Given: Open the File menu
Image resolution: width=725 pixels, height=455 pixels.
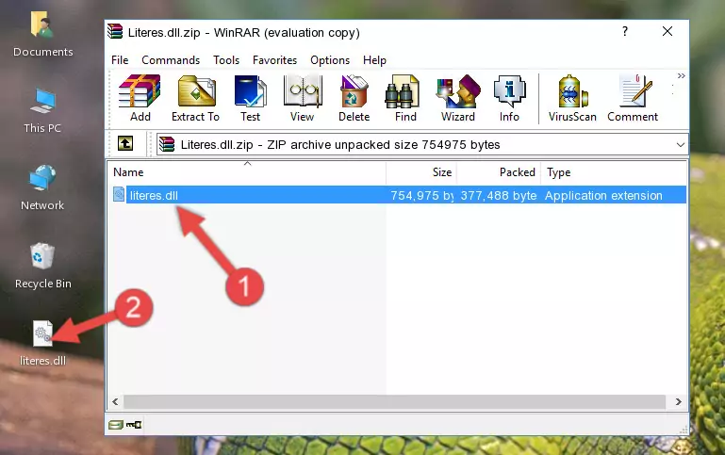Looking at the screenshot, I should (120, 60).
